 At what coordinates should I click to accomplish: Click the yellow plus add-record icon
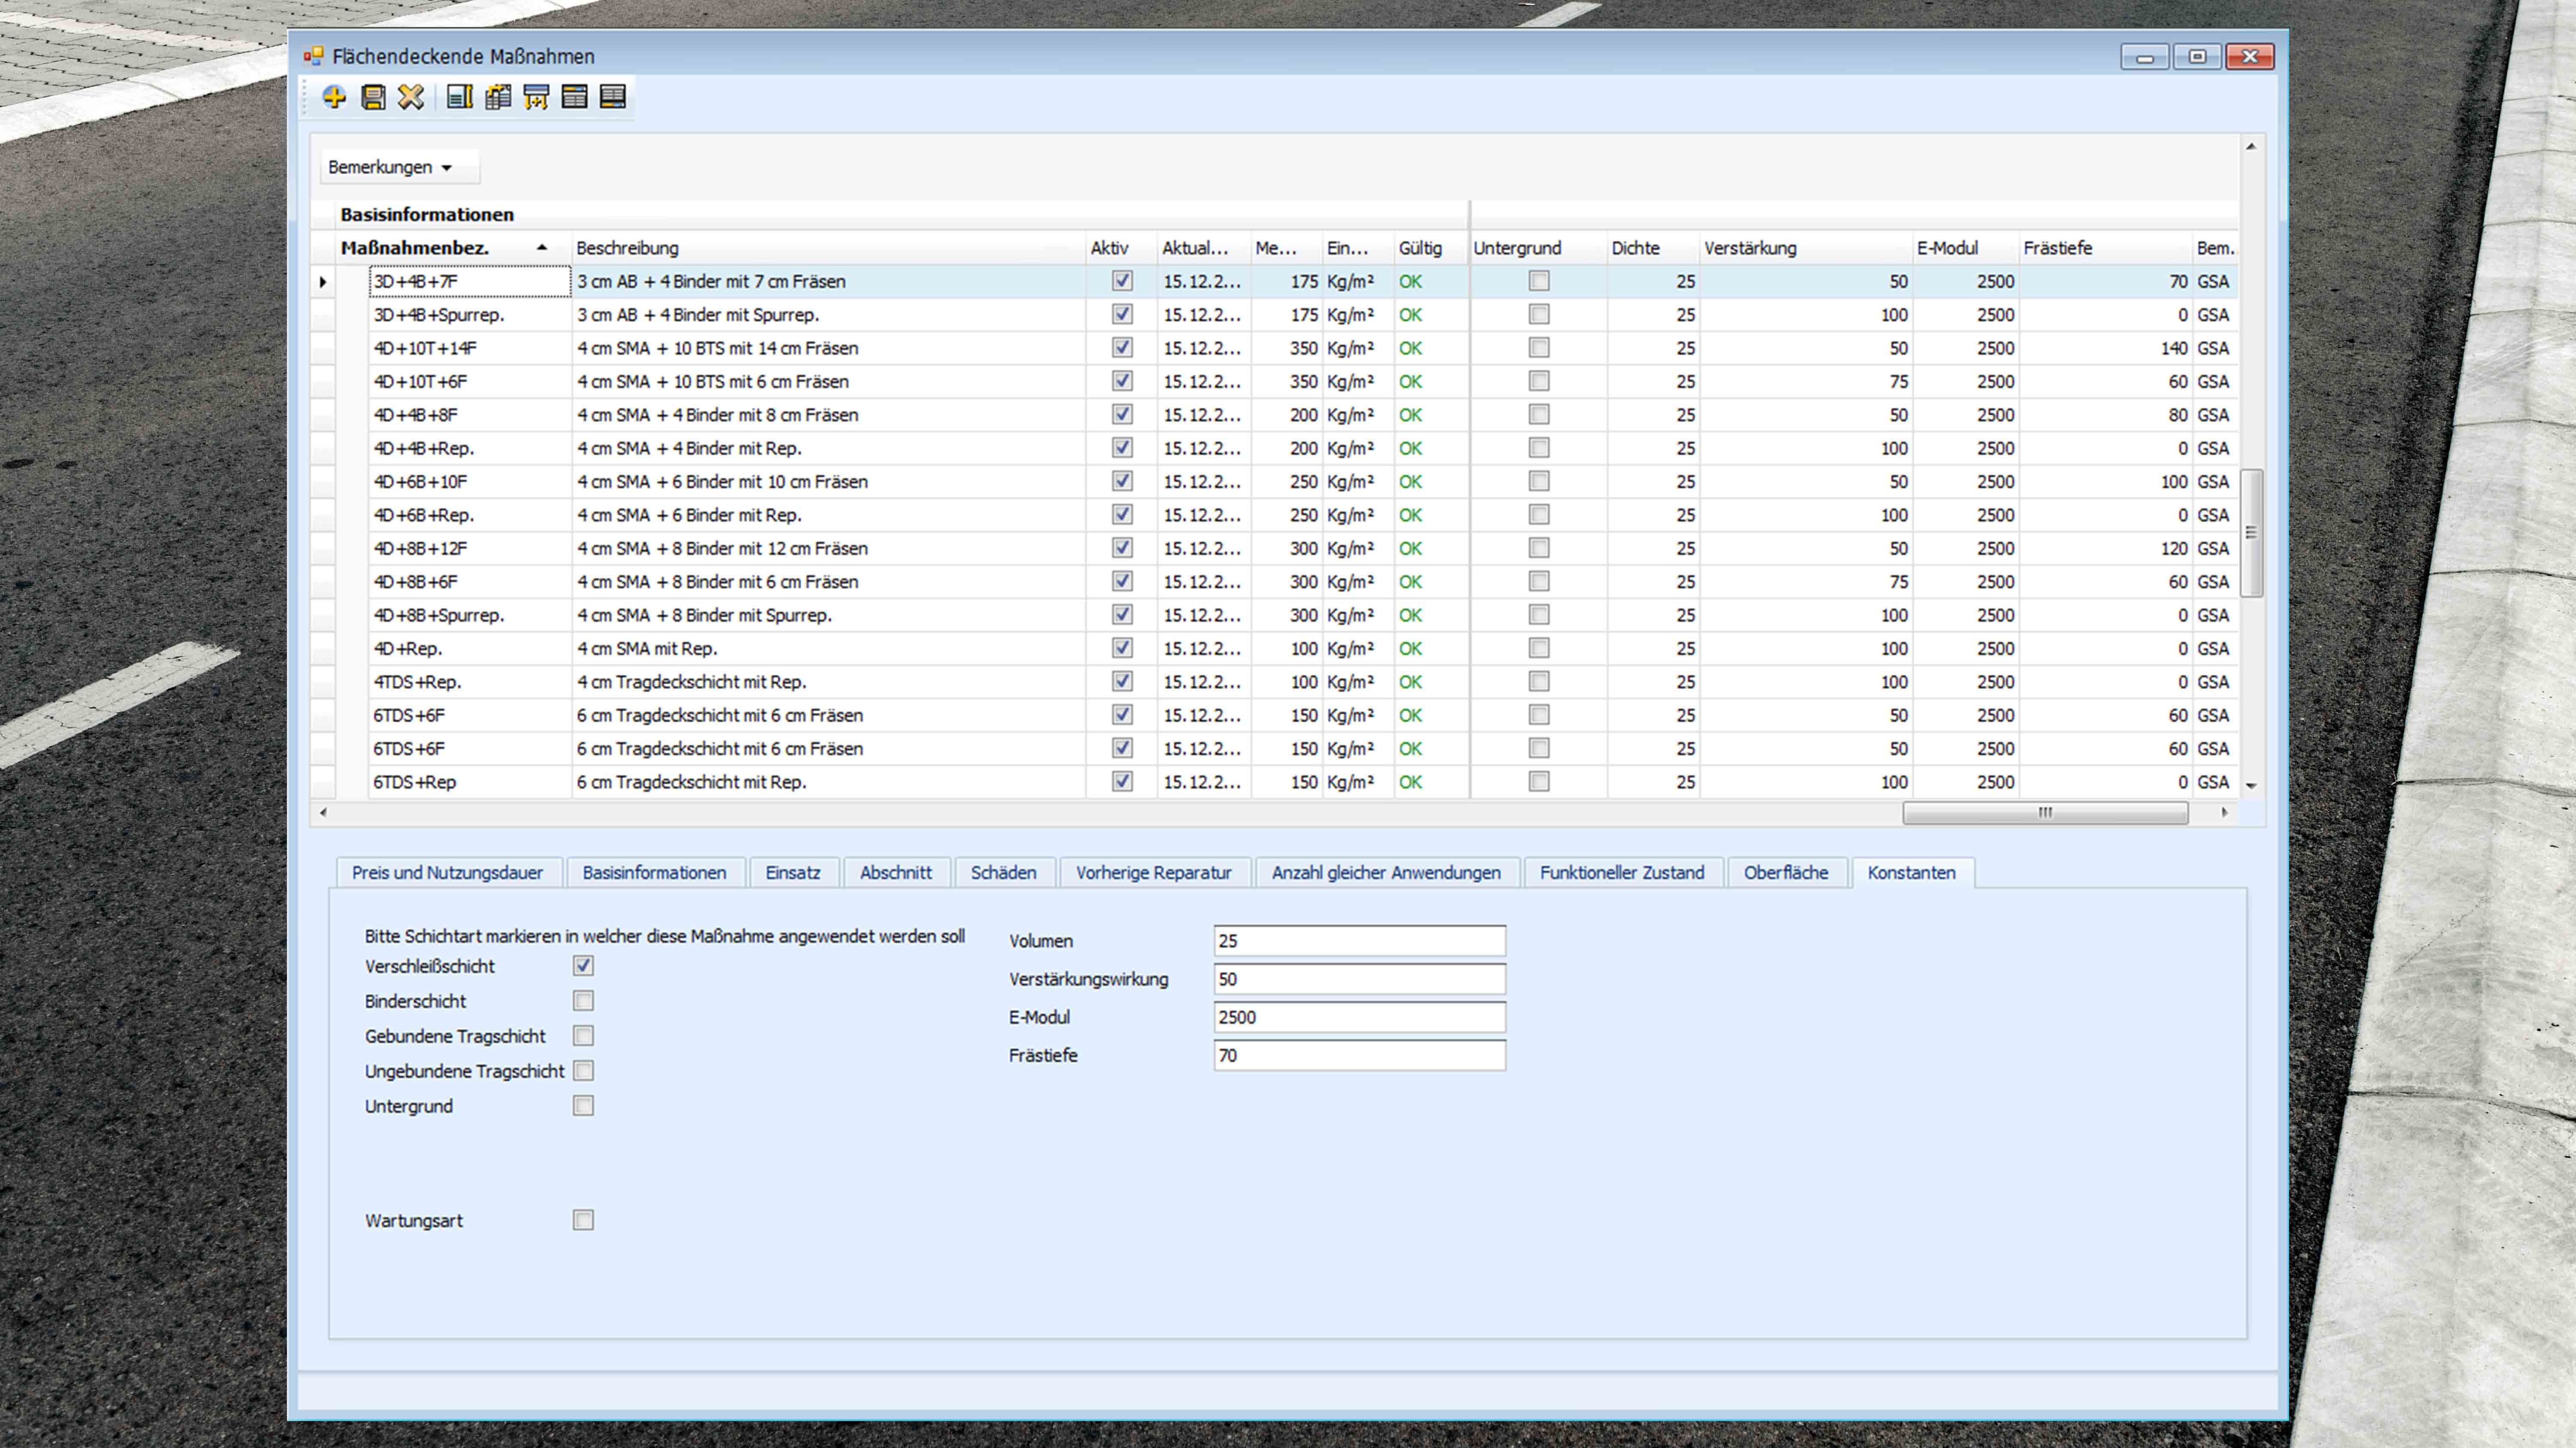coord(334,97)
